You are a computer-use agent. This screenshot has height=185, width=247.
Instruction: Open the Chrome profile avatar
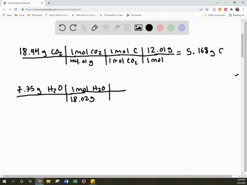click(x=237, y=9)
